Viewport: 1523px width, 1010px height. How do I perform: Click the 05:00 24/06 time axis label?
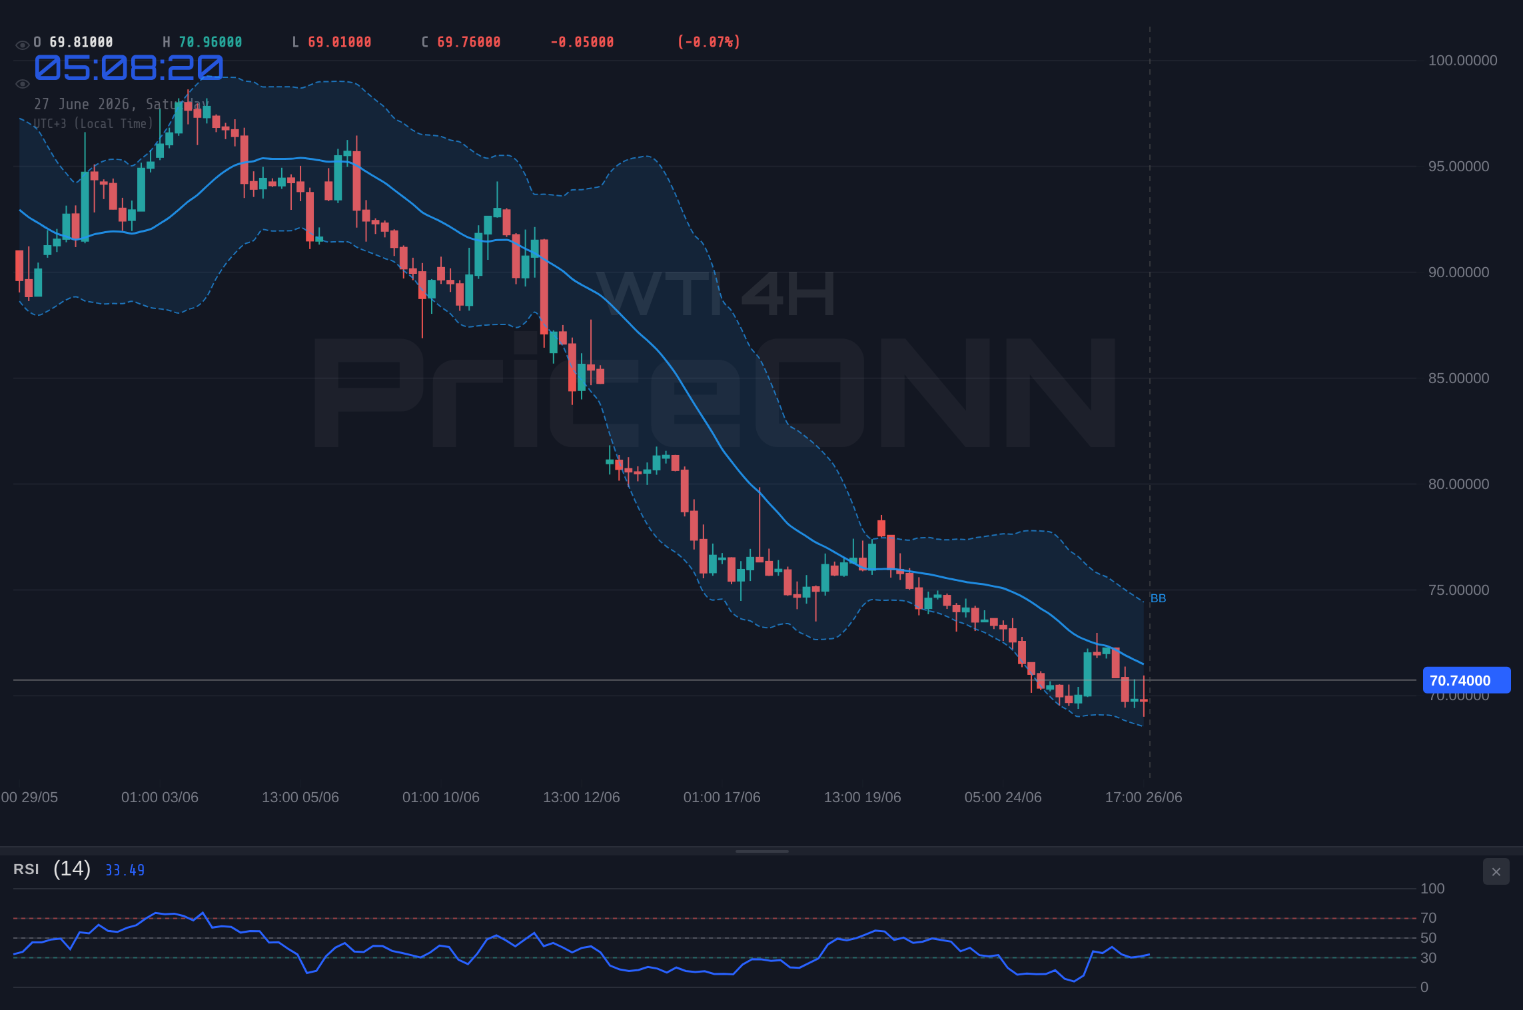(1003, 797)
